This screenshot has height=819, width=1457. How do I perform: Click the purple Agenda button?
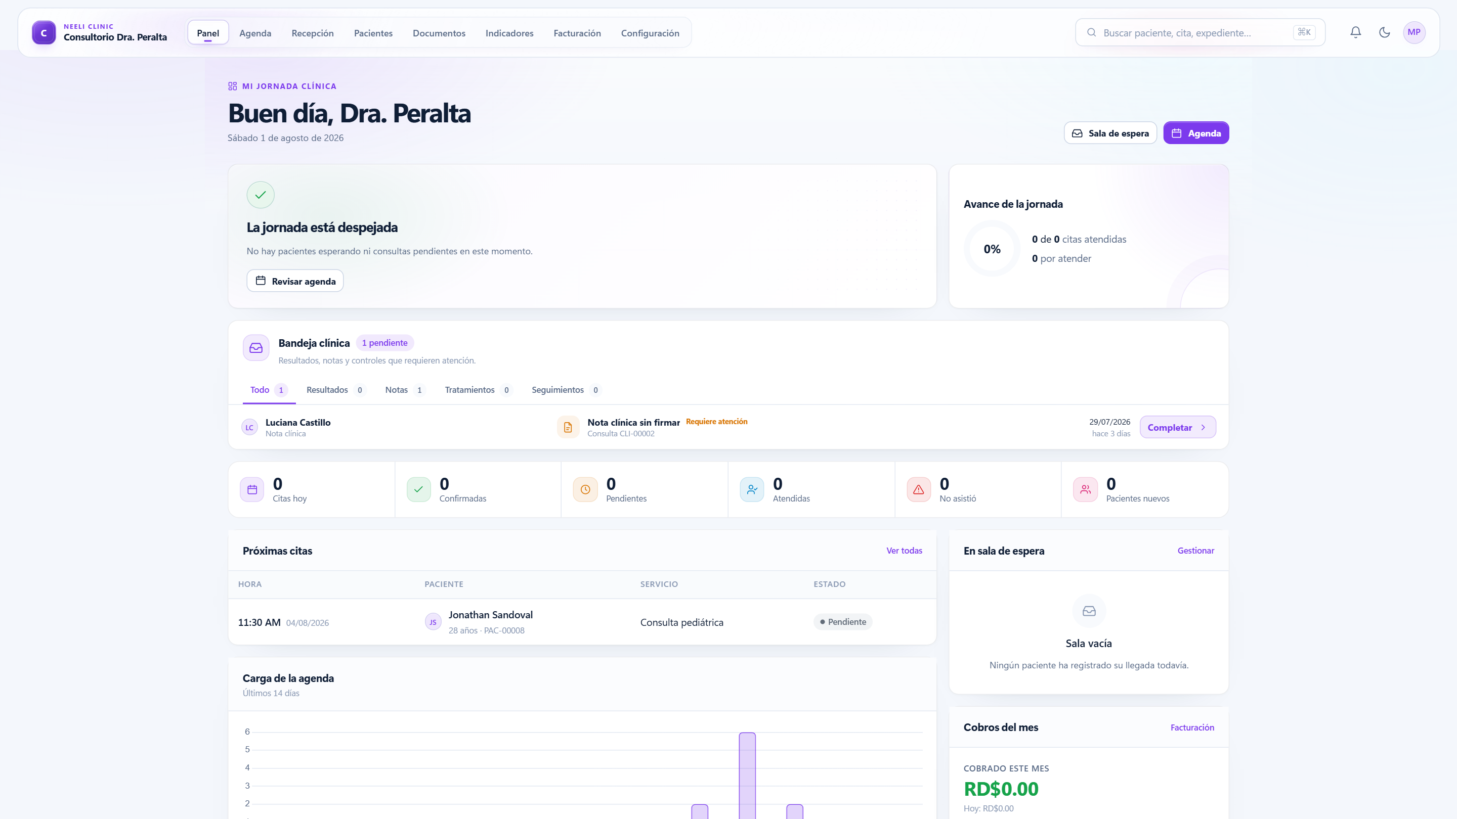pyautogui.click(x=1196, y=133)
